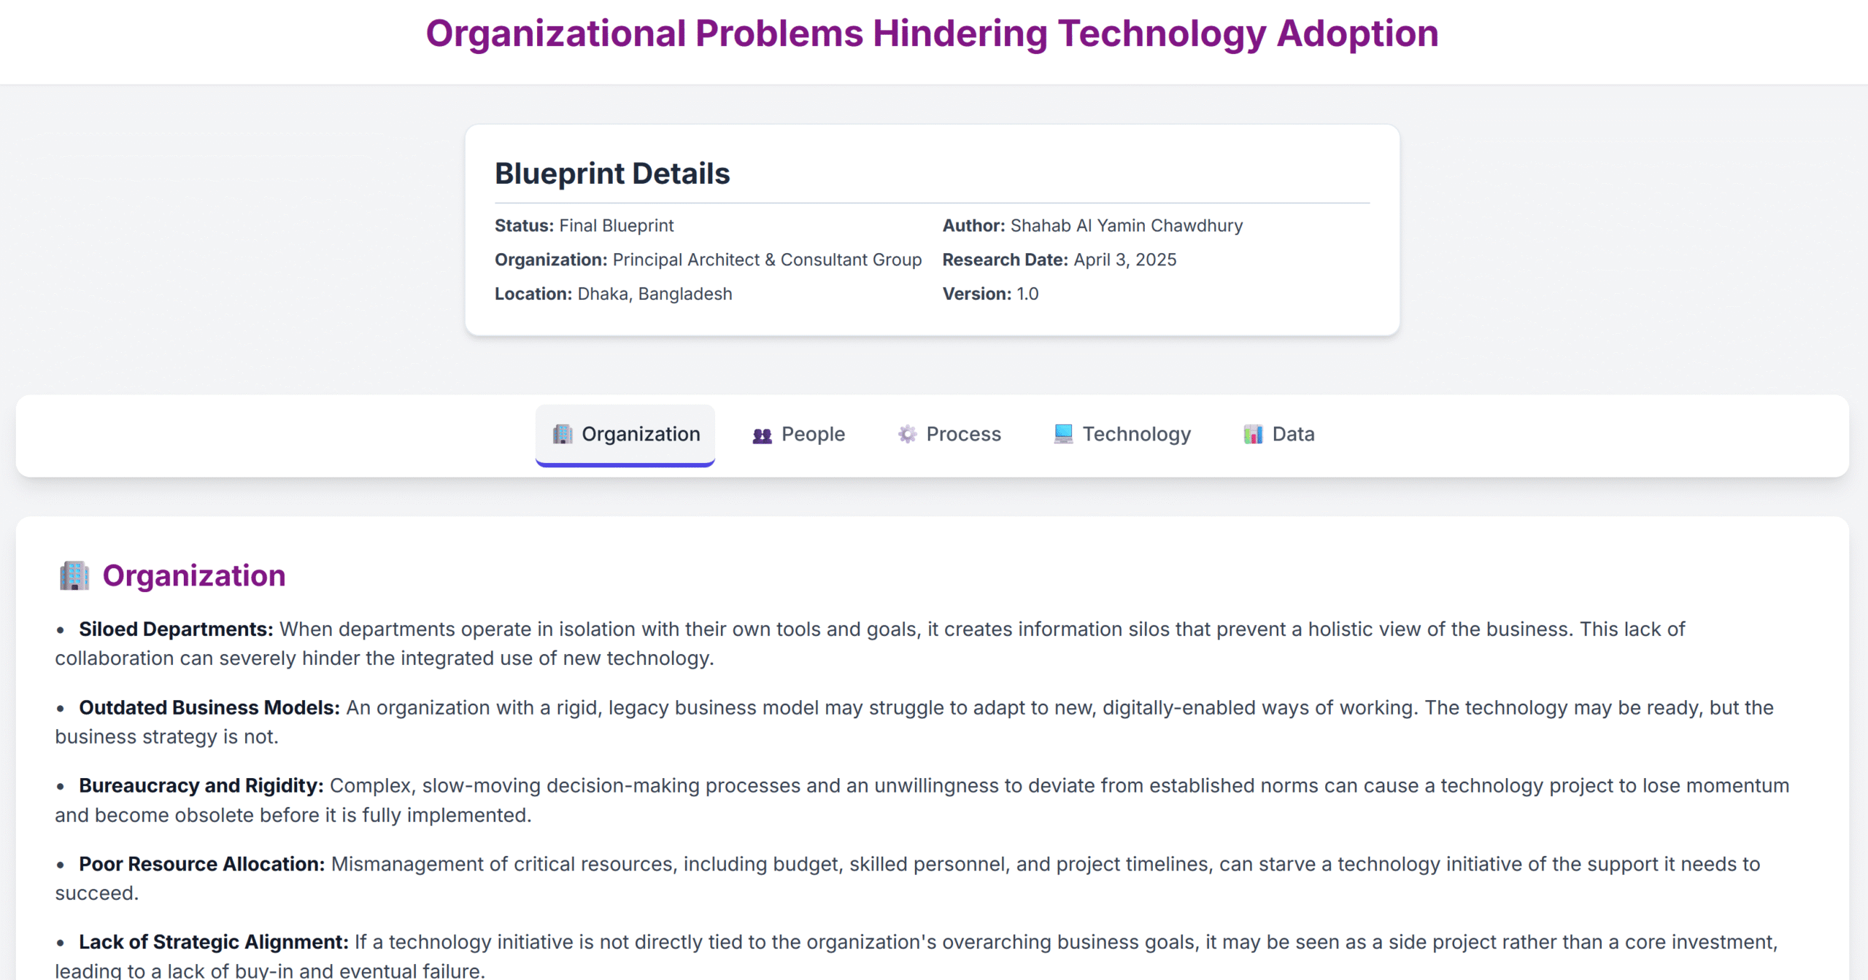Click the building icon beside Organization heading
This screenshot has width=1868, height=980.
[x=74, y=575]
